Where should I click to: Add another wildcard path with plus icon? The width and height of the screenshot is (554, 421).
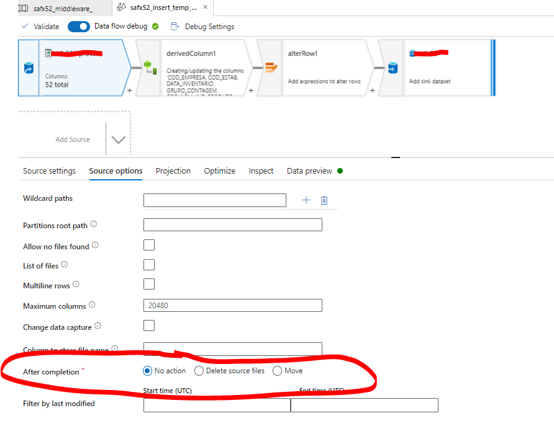pyautogui.click(x=306, y=200)
